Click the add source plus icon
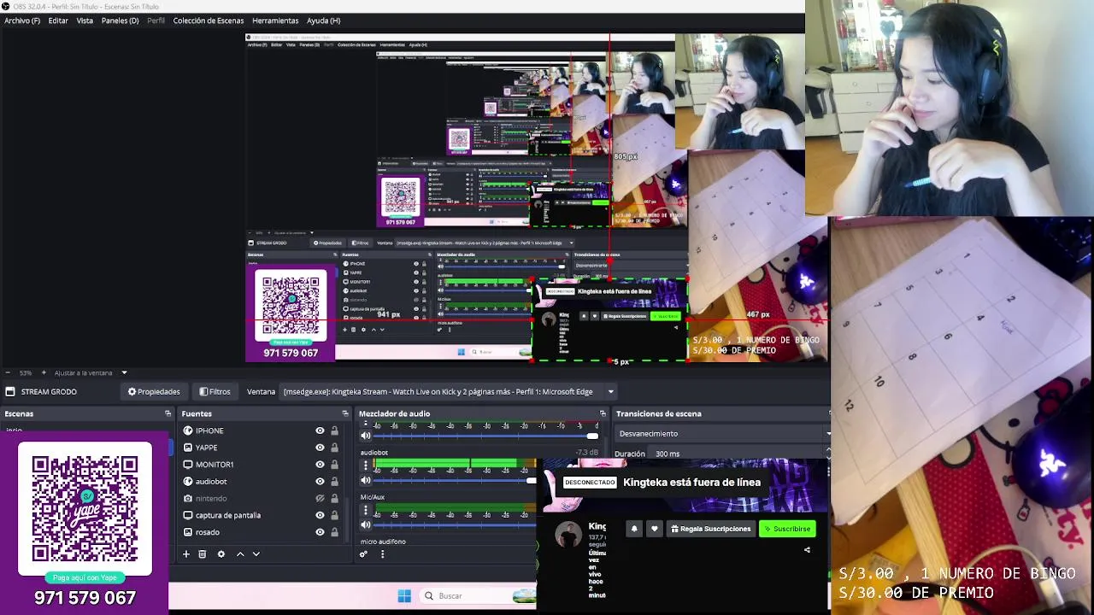 [x=185, y=554]
